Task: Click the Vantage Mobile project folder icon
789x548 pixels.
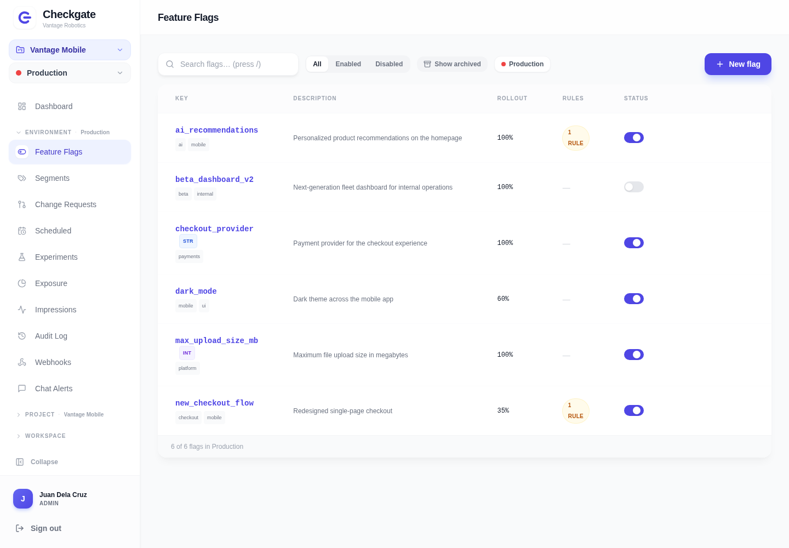Action: [x=20, y=50]
